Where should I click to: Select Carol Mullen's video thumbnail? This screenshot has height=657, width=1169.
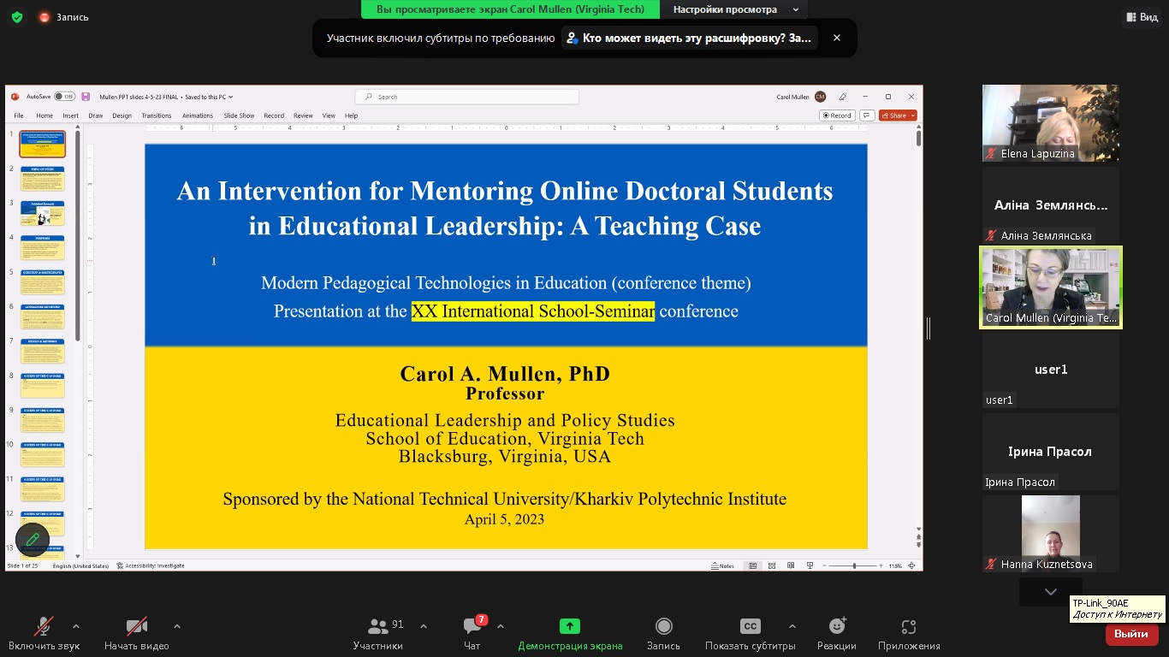(1050, 287)
